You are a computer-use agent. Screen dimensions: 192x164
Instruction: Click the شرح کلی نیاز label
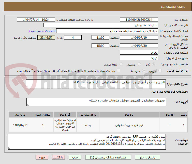(x=177, y=84)
